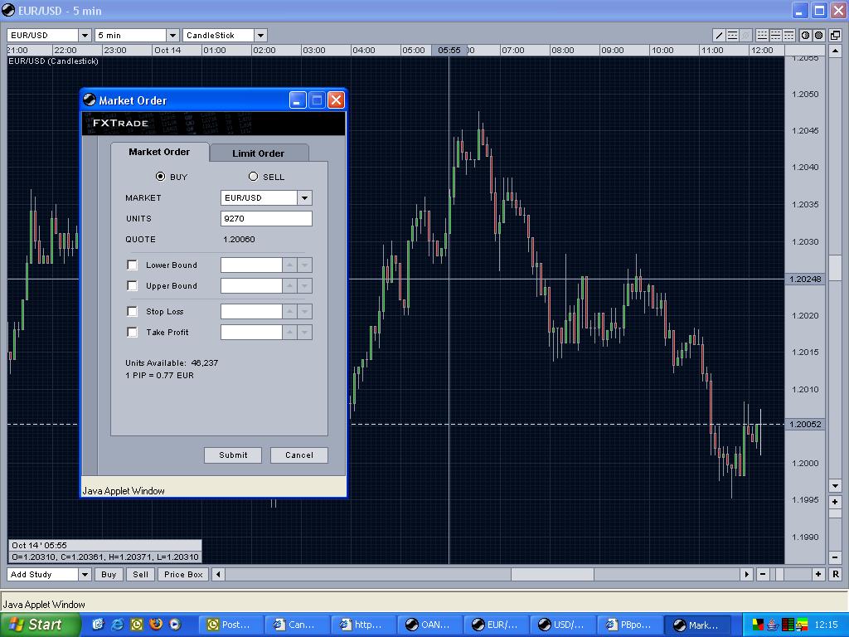This screenshot has width=849, height=637.
Task: Click the zoom in plus button
Action: 818,574
